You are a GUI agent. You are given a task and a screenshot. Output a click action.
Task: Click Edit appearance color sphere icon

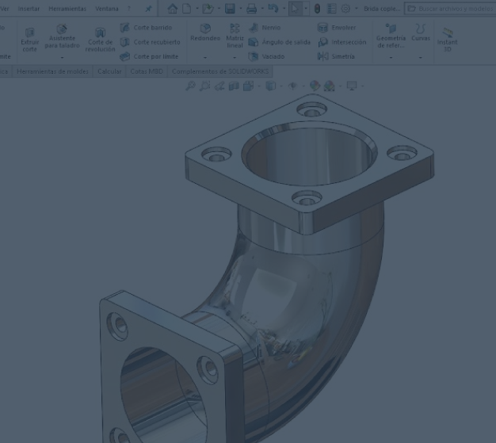pyautogui.click(x=315, y=86)
